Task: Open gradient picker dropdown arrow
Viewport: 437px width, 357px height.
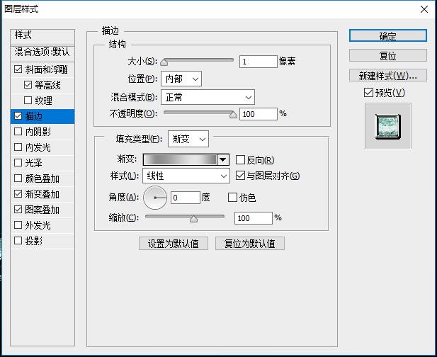Action: [x=224, y=160]
